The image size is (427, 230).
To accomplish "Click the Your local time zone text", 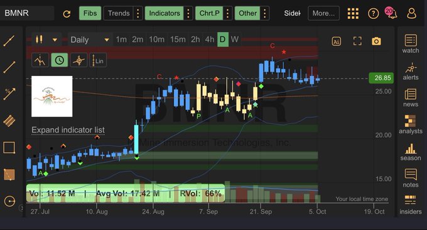I will coord(362,199).
